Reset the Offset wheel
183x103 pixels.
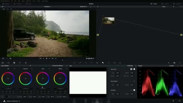click(67, 69)
